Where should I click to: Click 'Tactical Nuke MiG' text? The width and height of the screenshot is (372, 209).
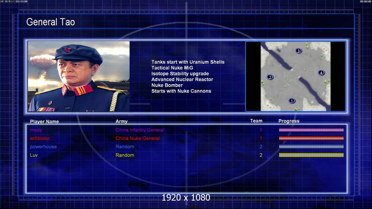(x=172, y=68)
